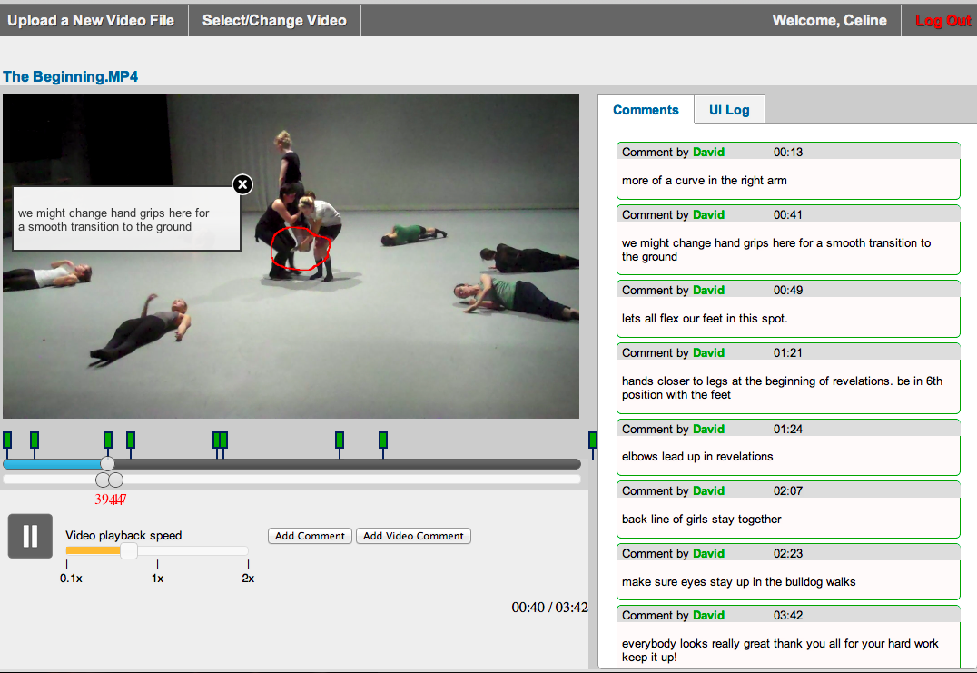Screen dimensions: 977x673
Task: Close the comment overlay popup
Action: [242, 184]
